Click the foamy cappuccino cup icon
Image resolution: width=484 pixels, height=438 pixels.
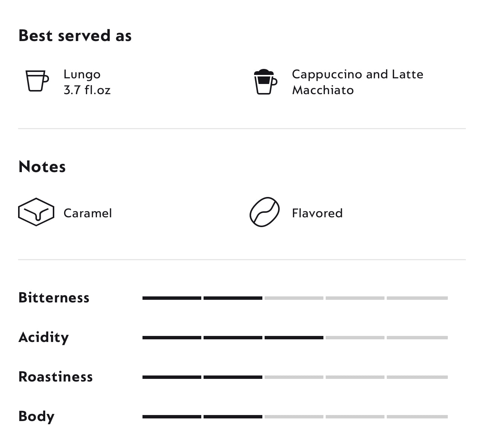pyautogui.click(x=265, y=82)
